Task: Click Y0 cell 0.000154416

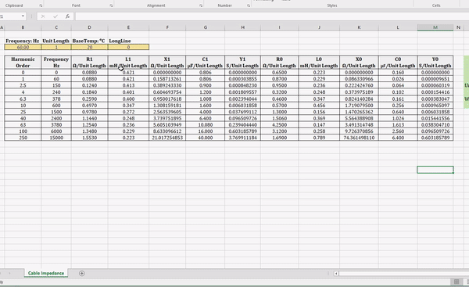Action: coord(435,92)
